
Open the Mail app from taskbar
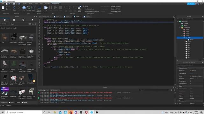(x=60, y=112)
